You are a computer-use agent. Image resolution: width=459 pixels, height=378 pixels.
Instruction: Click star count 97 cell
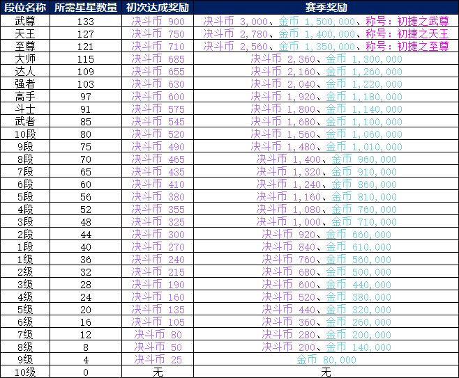coord(86,96)
